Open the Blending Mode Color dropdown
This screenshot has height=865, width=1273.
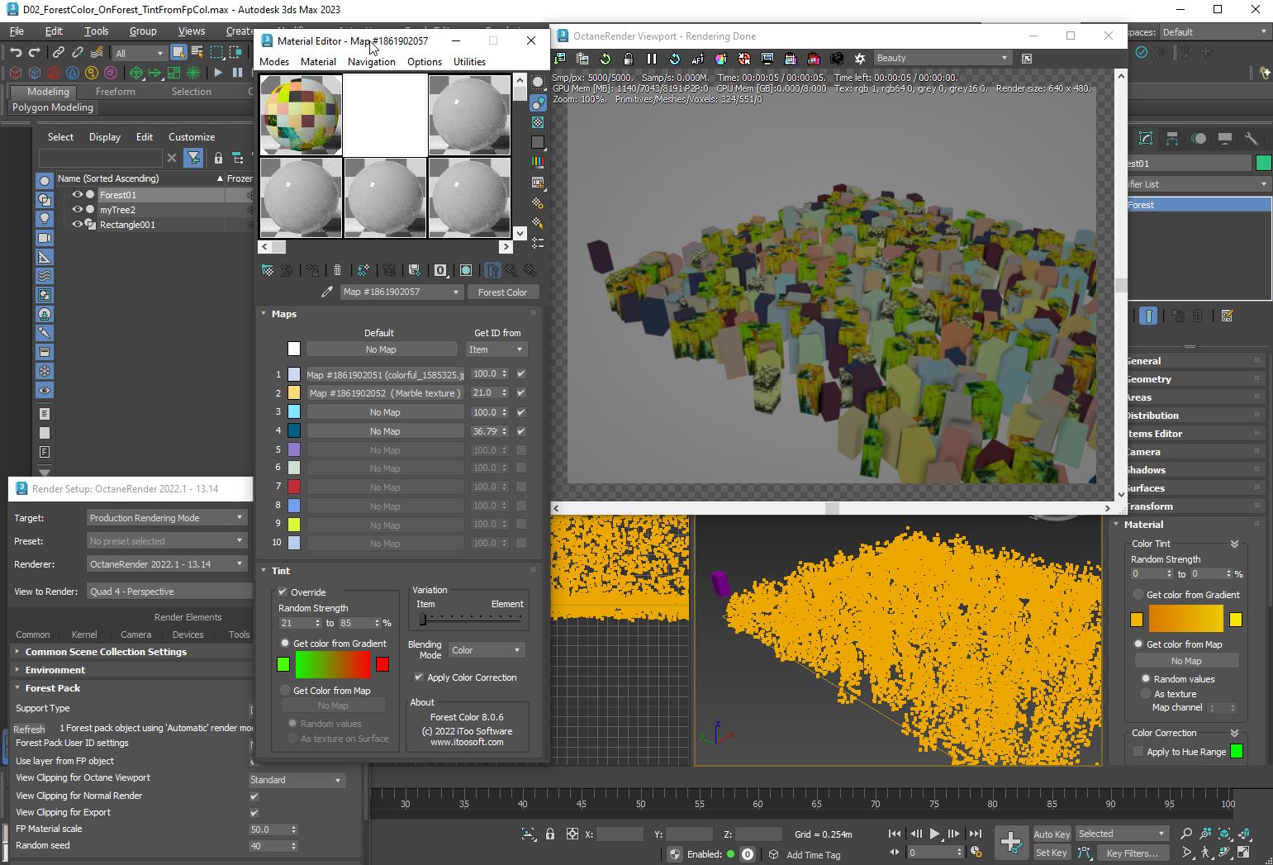pyautogui.click(x=486, y=650)
